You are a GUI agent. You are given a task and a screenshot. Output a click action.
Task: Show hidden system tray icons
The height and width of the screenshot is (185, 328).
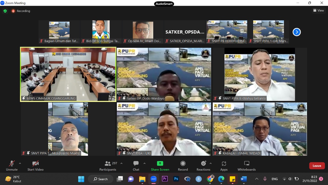[x=257, y=179]
